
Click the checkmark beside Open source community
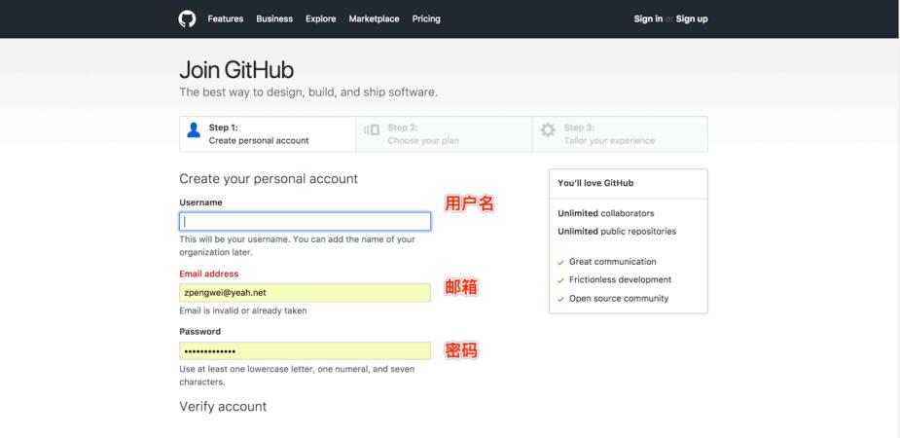pos(560,299)
